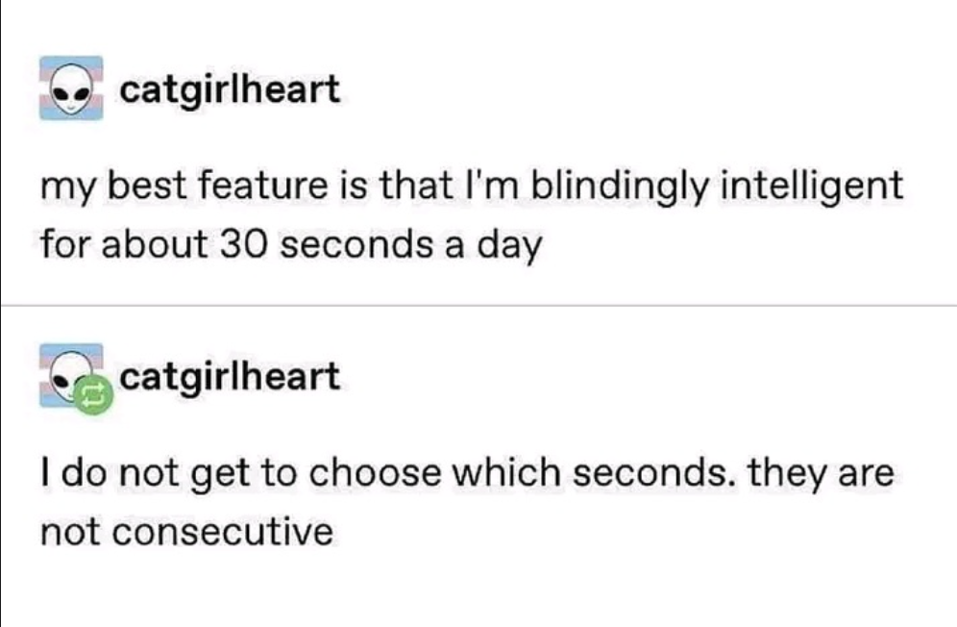Click the divider line between the two posts
957x627 pixels.
click(478, 305)
